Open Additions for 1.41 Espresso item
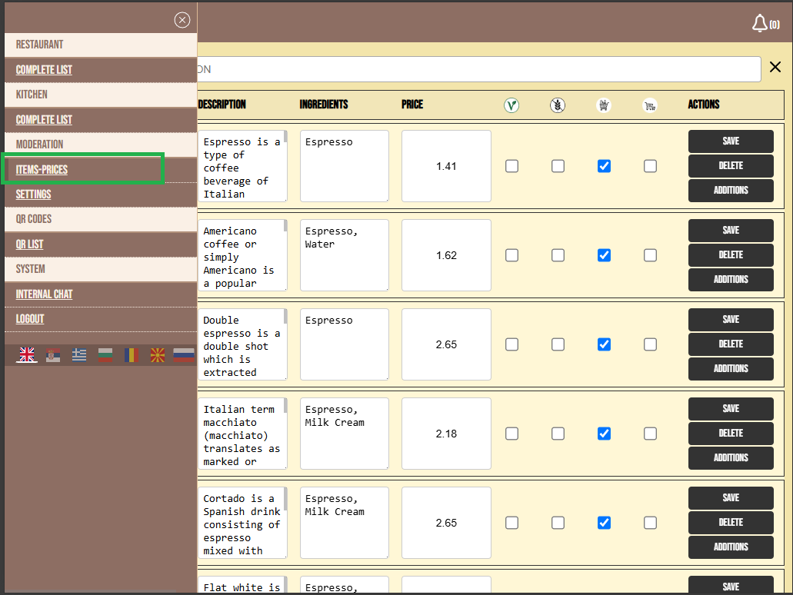This screenshot has height=595, width=793. coord(731,191)
